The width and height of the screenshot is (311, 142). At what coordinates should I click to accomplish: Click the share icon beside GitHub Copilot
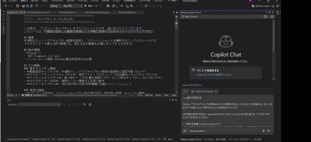(x=273, y=6)
